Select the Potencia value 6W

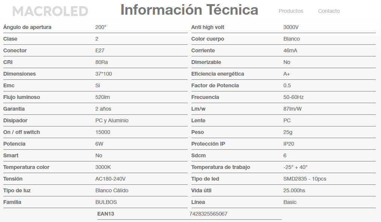99,144
